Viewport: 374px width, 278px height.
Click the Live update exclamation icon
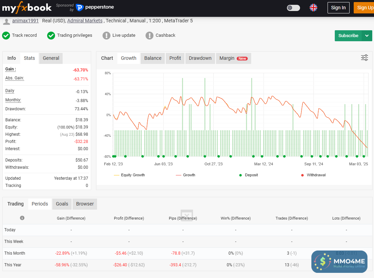point(107,35)
